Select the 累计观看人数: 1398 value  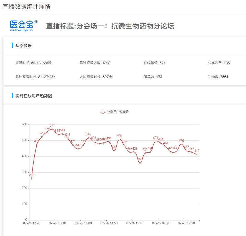tap(95, 63)
